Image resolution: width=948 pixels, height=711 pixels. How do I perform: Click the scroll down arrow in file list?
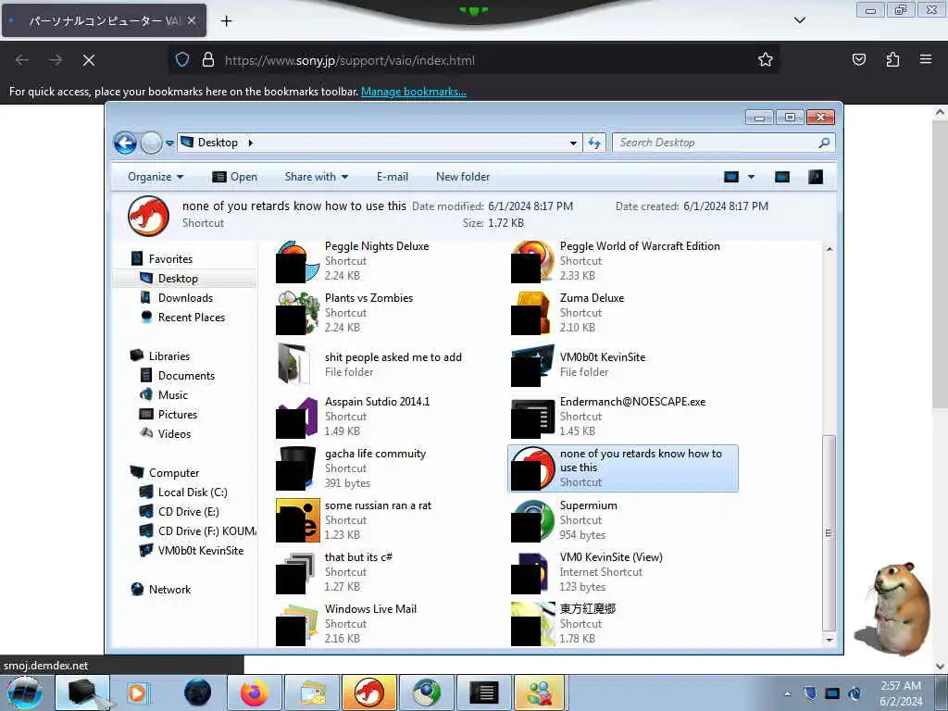(x=829, y=639)
